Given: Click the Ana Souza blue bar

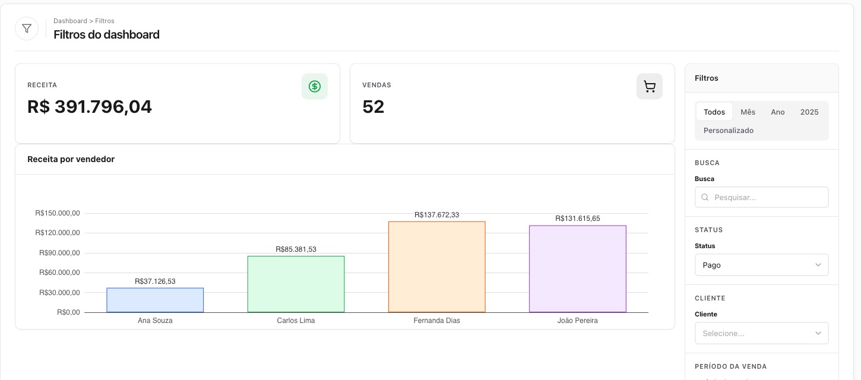Looking at the screenshot, I should pyautogui.click(x=155, y=300).
